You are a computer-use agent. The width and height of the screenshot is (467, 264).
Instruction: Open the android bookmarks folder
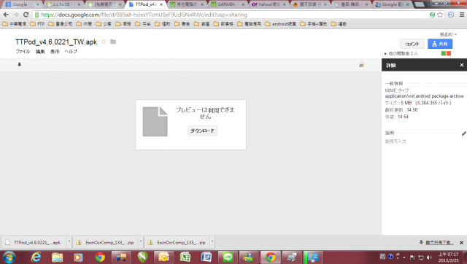[x=280, y=24]
